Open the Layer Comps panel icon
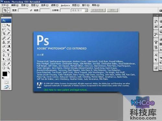162x121 pixels. pos(156,68)
